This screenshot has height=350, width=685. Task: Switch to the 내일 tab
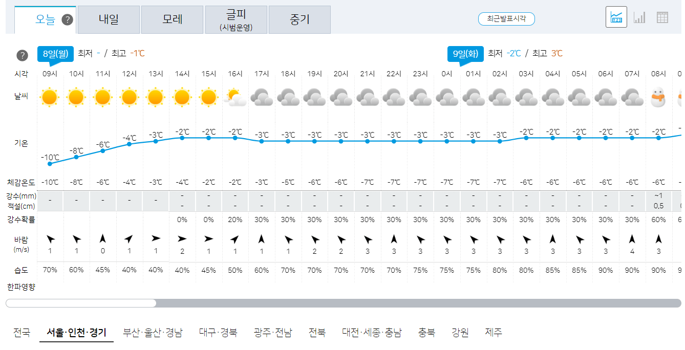tap(108, 19)
